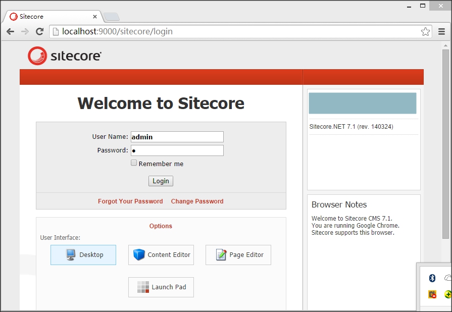Maximize the Chrome window
Viewport: 452px width, 312px height.
423,6
